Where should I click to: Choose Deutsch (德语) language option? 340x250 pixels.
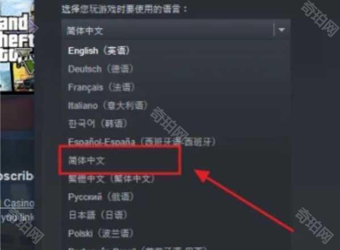[x=100, y=69]
